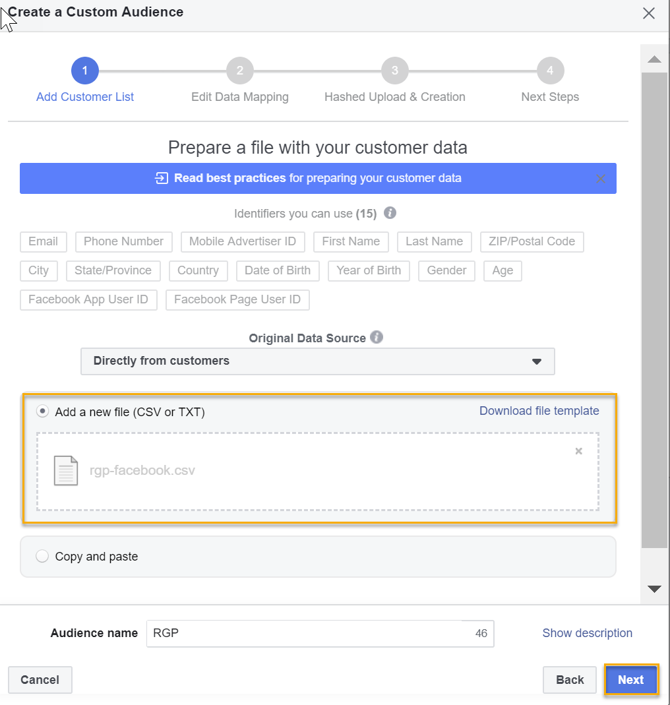Click the step 3 circle, Hashed Upload

395,71
